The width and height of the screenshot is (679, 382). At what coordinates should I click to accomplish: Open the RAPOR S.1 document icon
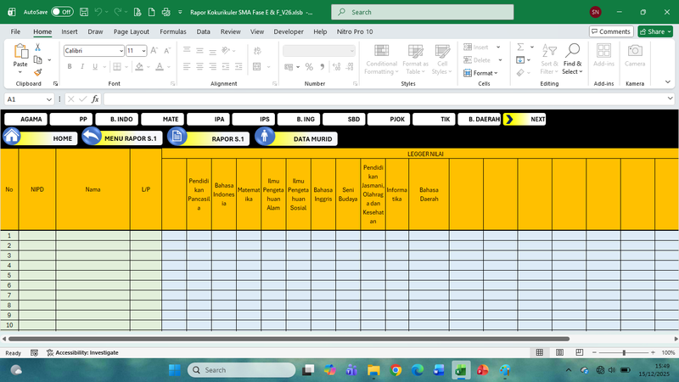[177, 138]
